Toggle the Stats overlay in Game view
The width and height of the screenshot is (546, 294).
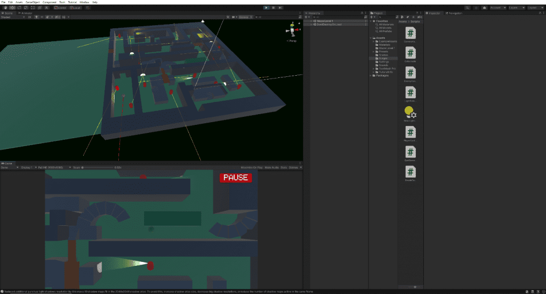(x=284, y=167)
